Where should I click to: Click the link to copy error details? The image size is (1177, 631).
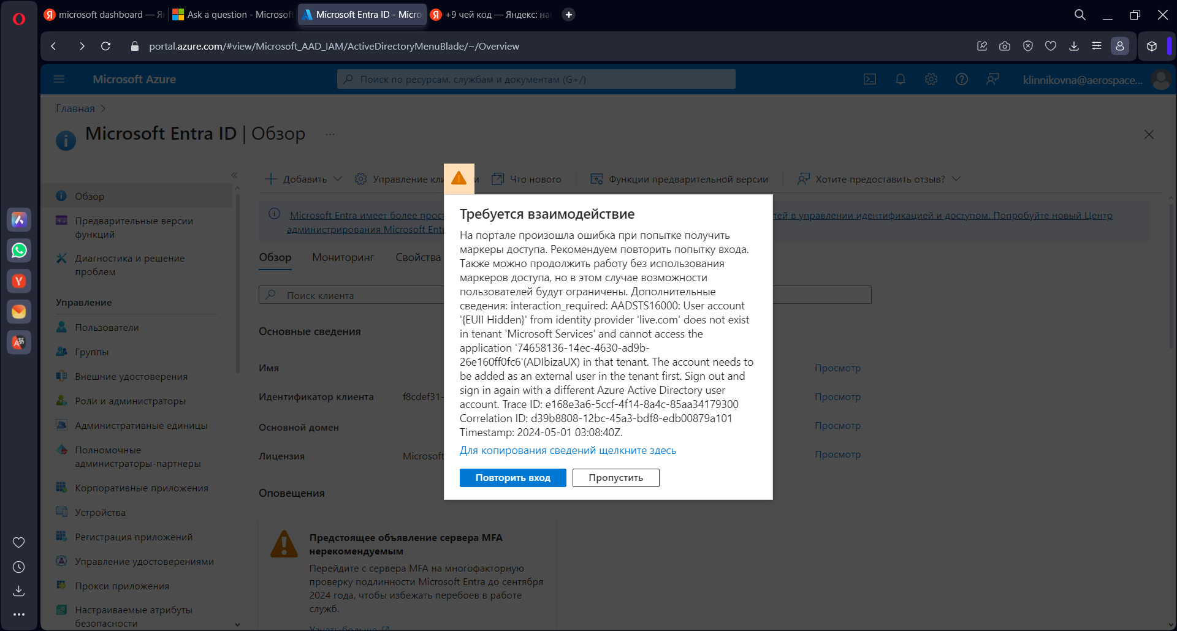coord(568,450)
